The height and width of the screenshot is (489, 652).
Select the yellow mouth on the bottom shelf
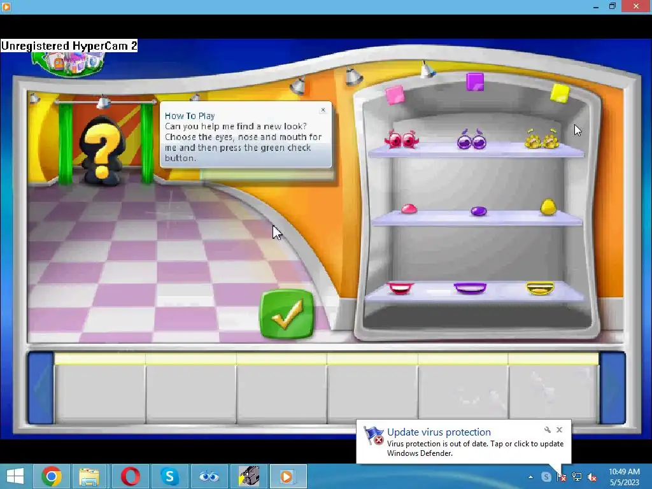tap(540, 288)
